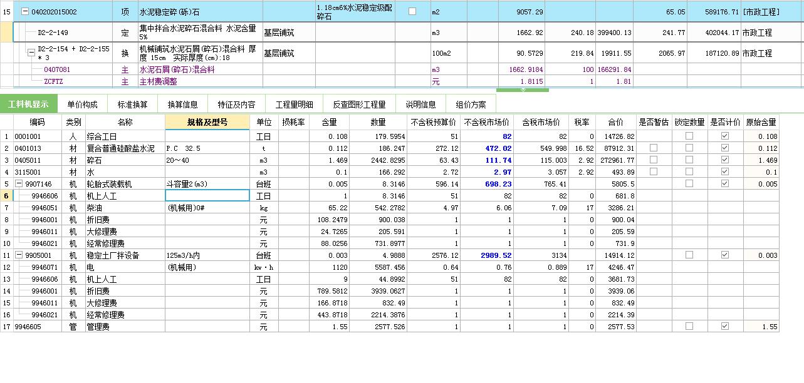Toggle 是否暂估 for the 碎石 row

(654, 160)
